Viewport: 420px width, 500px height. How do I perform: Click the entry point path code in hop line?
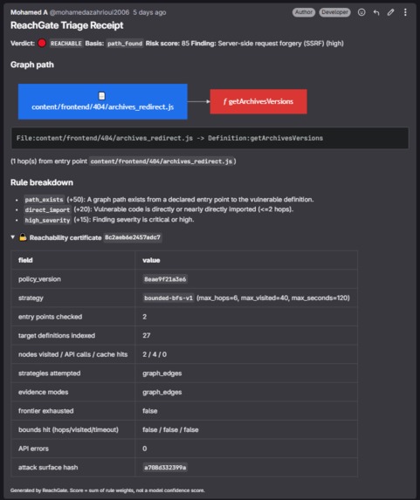coord(162,161)
